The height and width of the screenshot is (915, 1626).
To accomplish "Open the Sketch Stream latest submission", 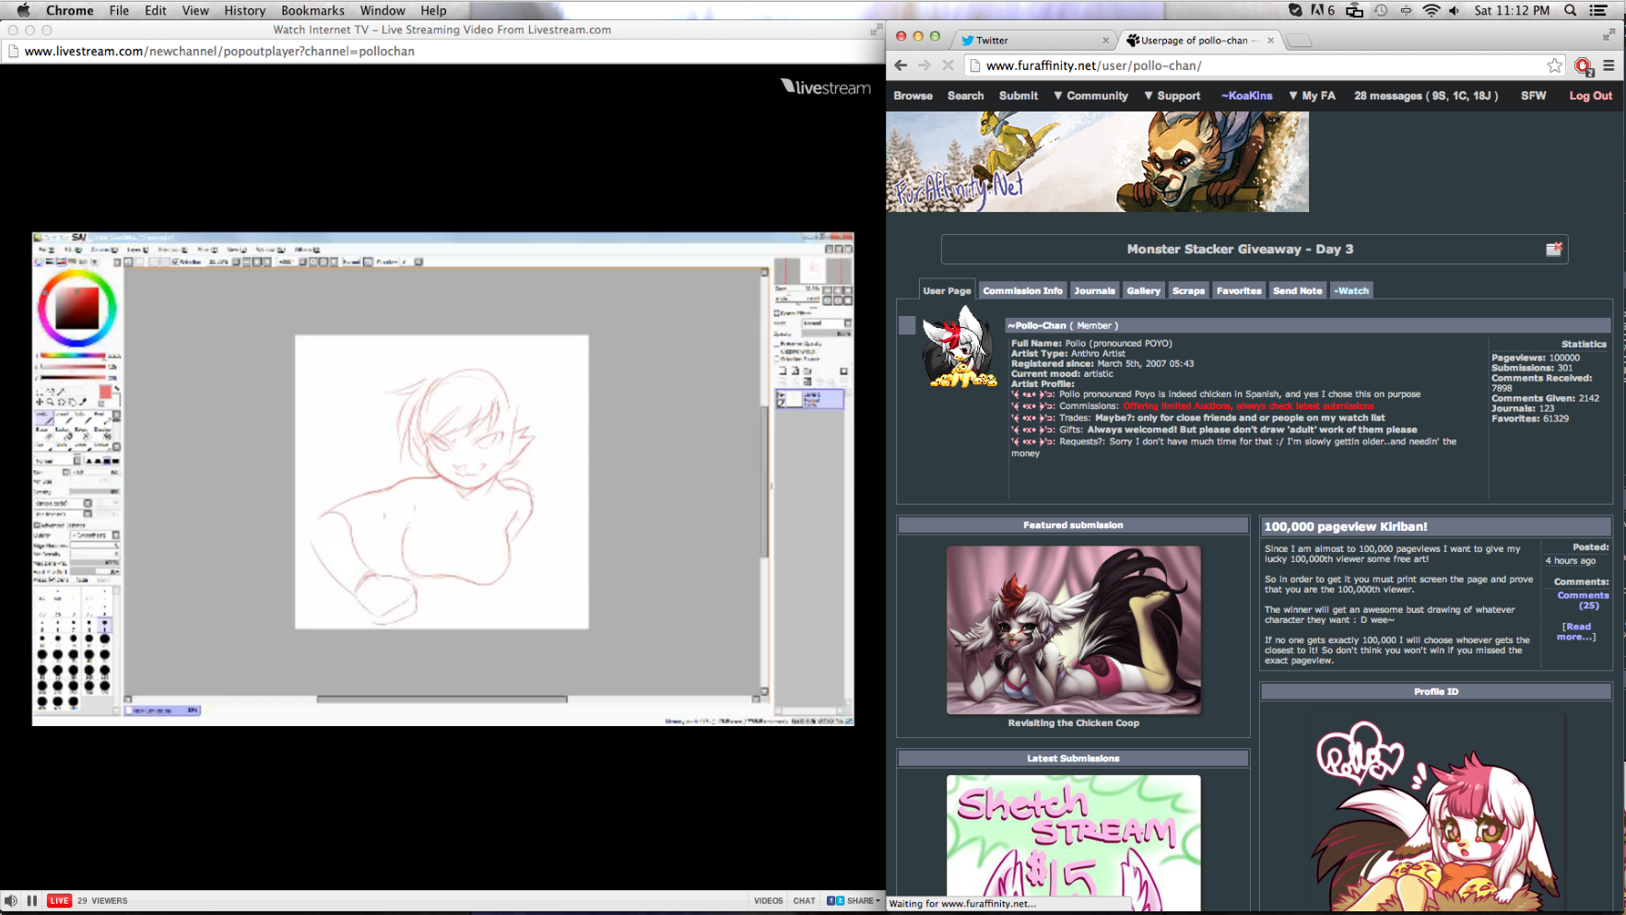I will click(1074, 843).
